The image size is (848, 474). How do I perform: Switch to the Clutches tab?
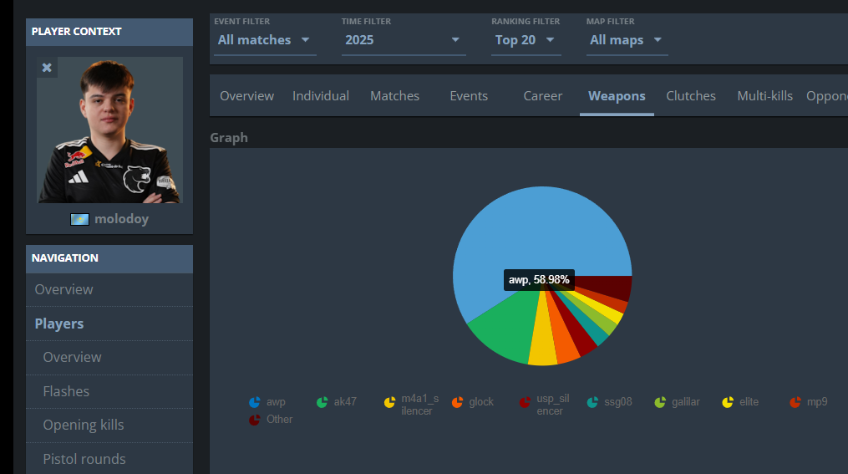(691, 96)
